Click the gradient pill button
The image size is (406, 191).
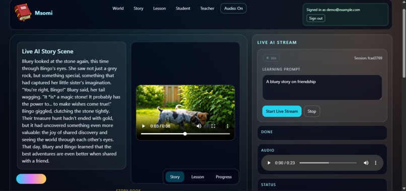pos(31,179)
